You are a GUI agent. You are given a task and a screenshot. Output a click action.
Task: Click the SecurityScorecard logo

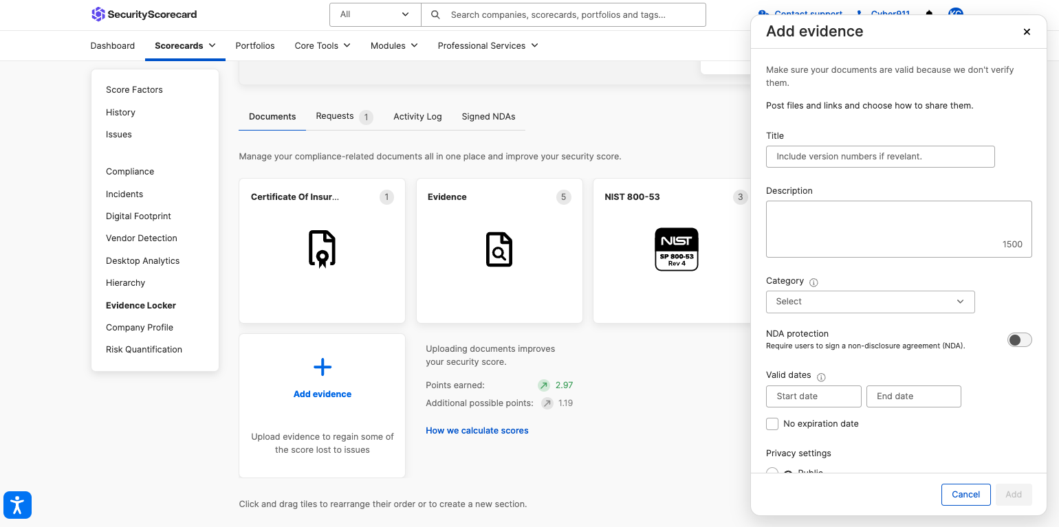tap(144, 14)
